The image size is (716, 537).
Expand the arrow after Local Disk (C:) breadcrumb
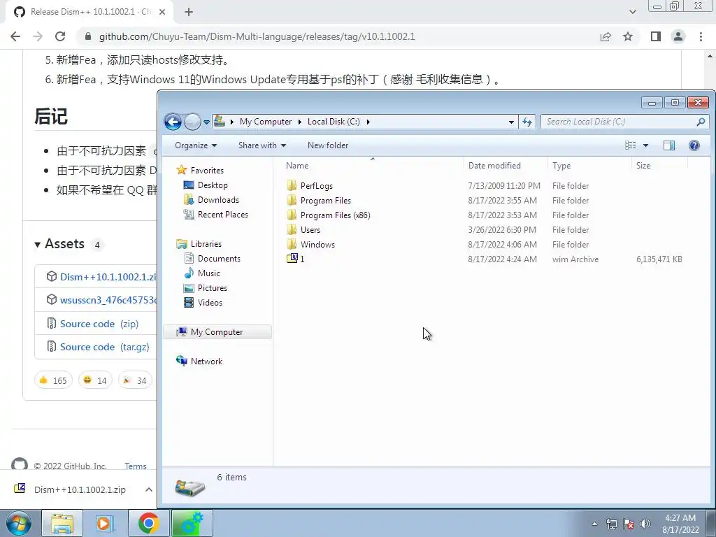[368, 122]
